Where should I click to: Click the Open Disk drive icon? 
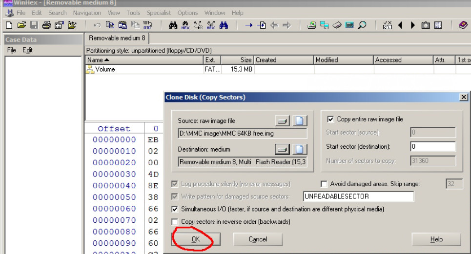(x=312, y=25)
